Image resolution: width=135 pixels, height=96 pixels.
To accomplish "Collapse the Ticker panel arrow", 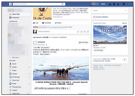I will [126, 10].
